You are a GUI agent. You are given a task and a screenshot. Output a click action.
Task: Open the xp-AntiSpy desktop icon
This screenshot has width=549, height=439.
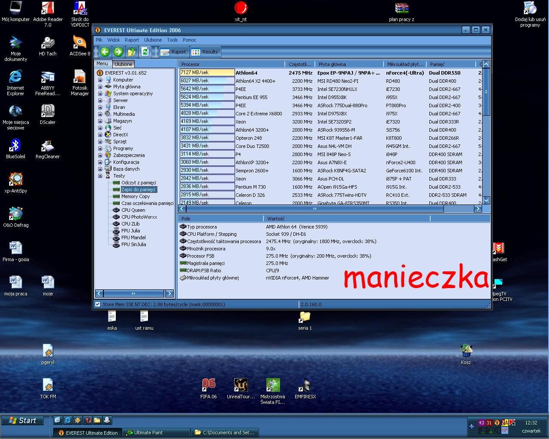[15, 183]
